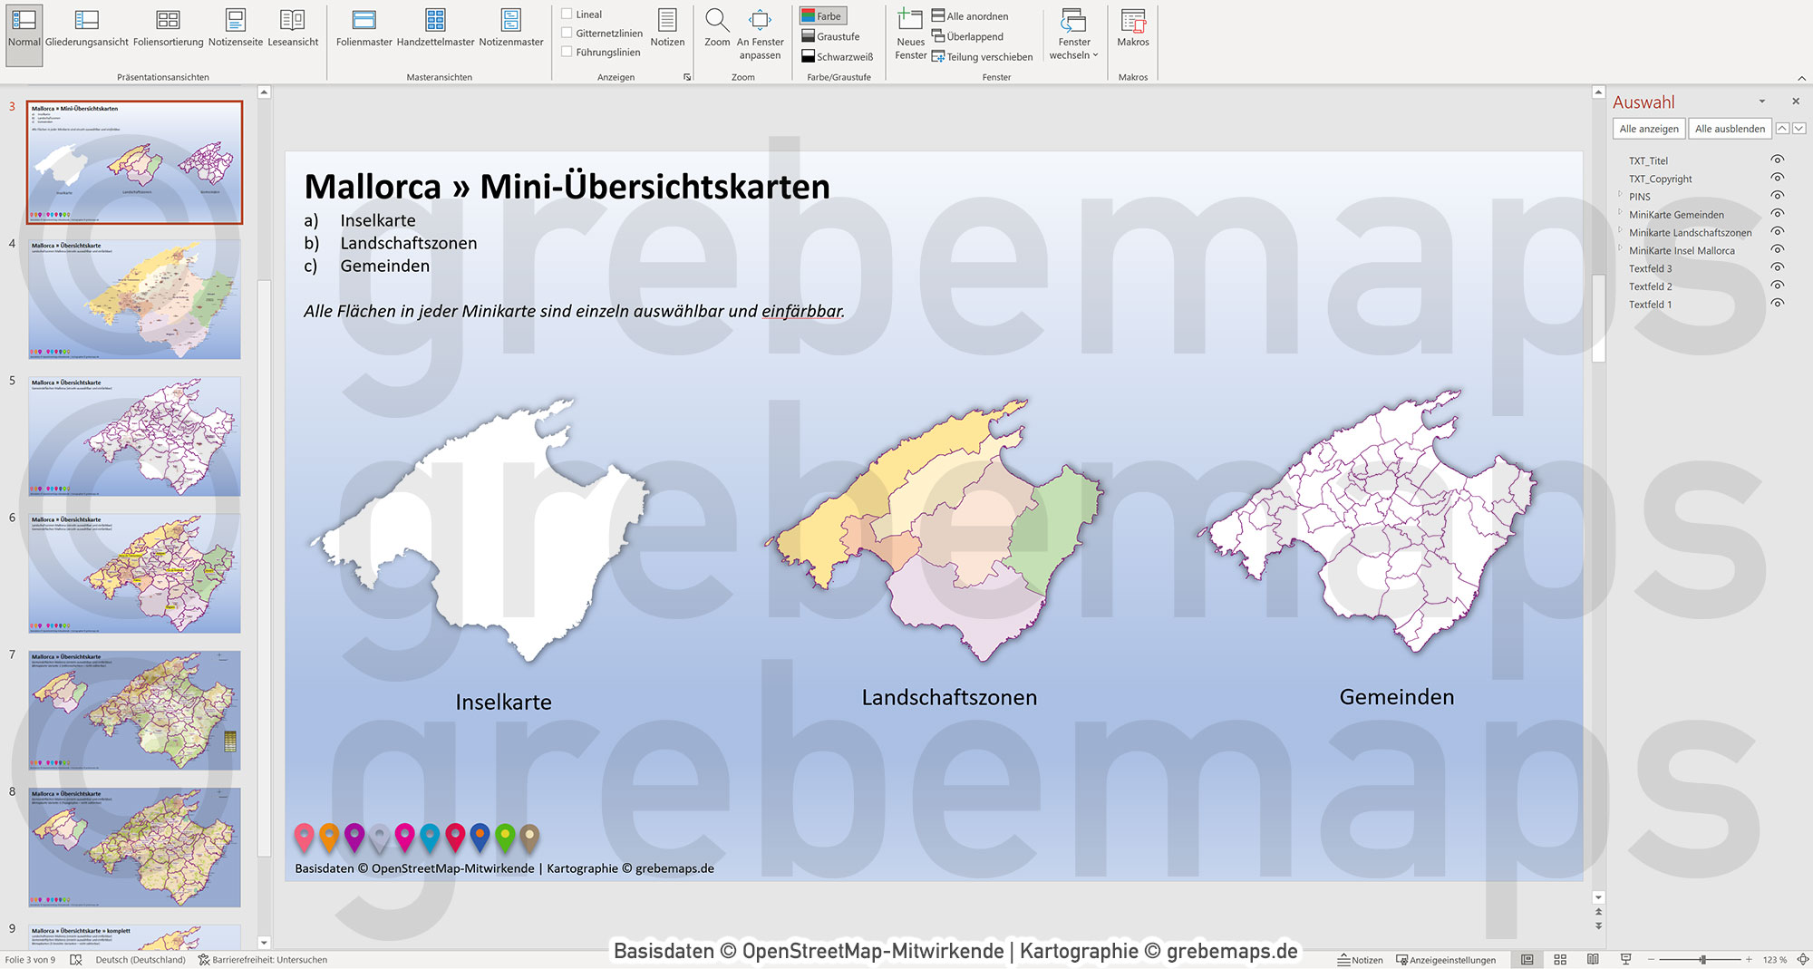Enable the Lineal checkbox
The width and height of the screenshot is (1813, 969).
[568, 15]
